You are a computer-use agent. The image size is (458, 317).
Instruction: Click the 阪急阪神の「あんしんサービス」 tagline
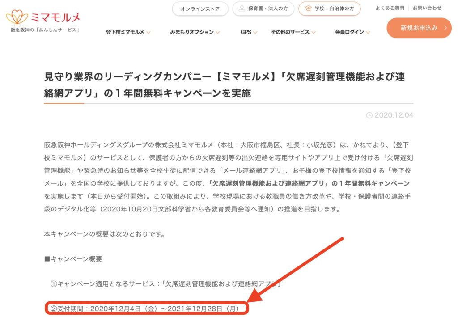pyautogui.click(x=45, y=31)
